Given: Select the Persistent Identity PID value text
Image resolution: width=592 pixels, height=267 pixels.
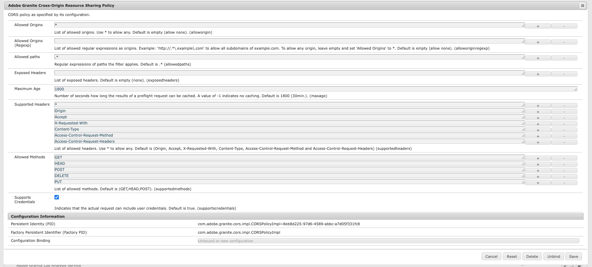Looking at the screenshot, I should click(x=279, y=224).
